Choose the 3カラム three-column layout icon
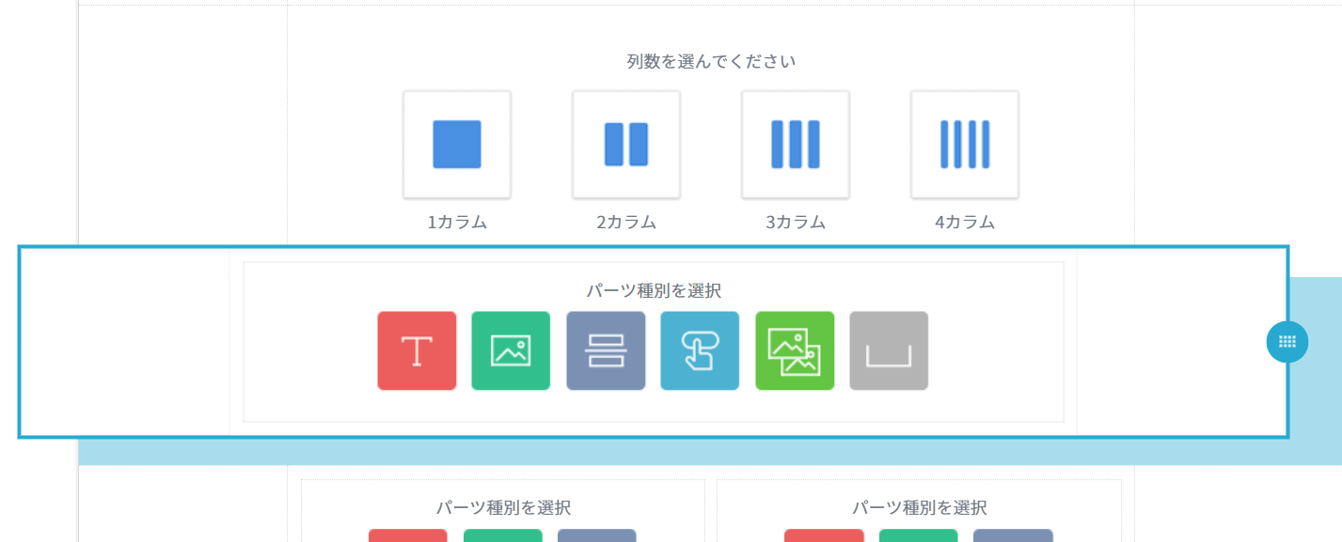Screen dimensions: 1342x542 pyautogui.click(x=796, y=145)
